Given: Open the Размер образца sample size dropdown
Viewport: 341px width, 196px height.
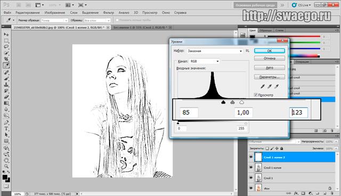Looking at the screenshot, I should (54, 20).
